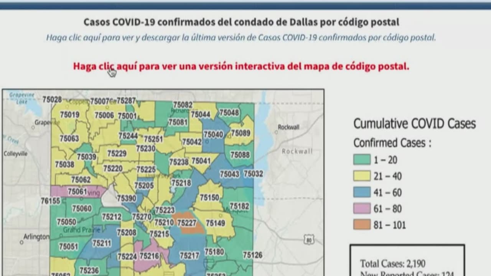The width and height of the screenshot is (491, 276).
Task: Click the blue 75040 zip code region
Action: 213,135
